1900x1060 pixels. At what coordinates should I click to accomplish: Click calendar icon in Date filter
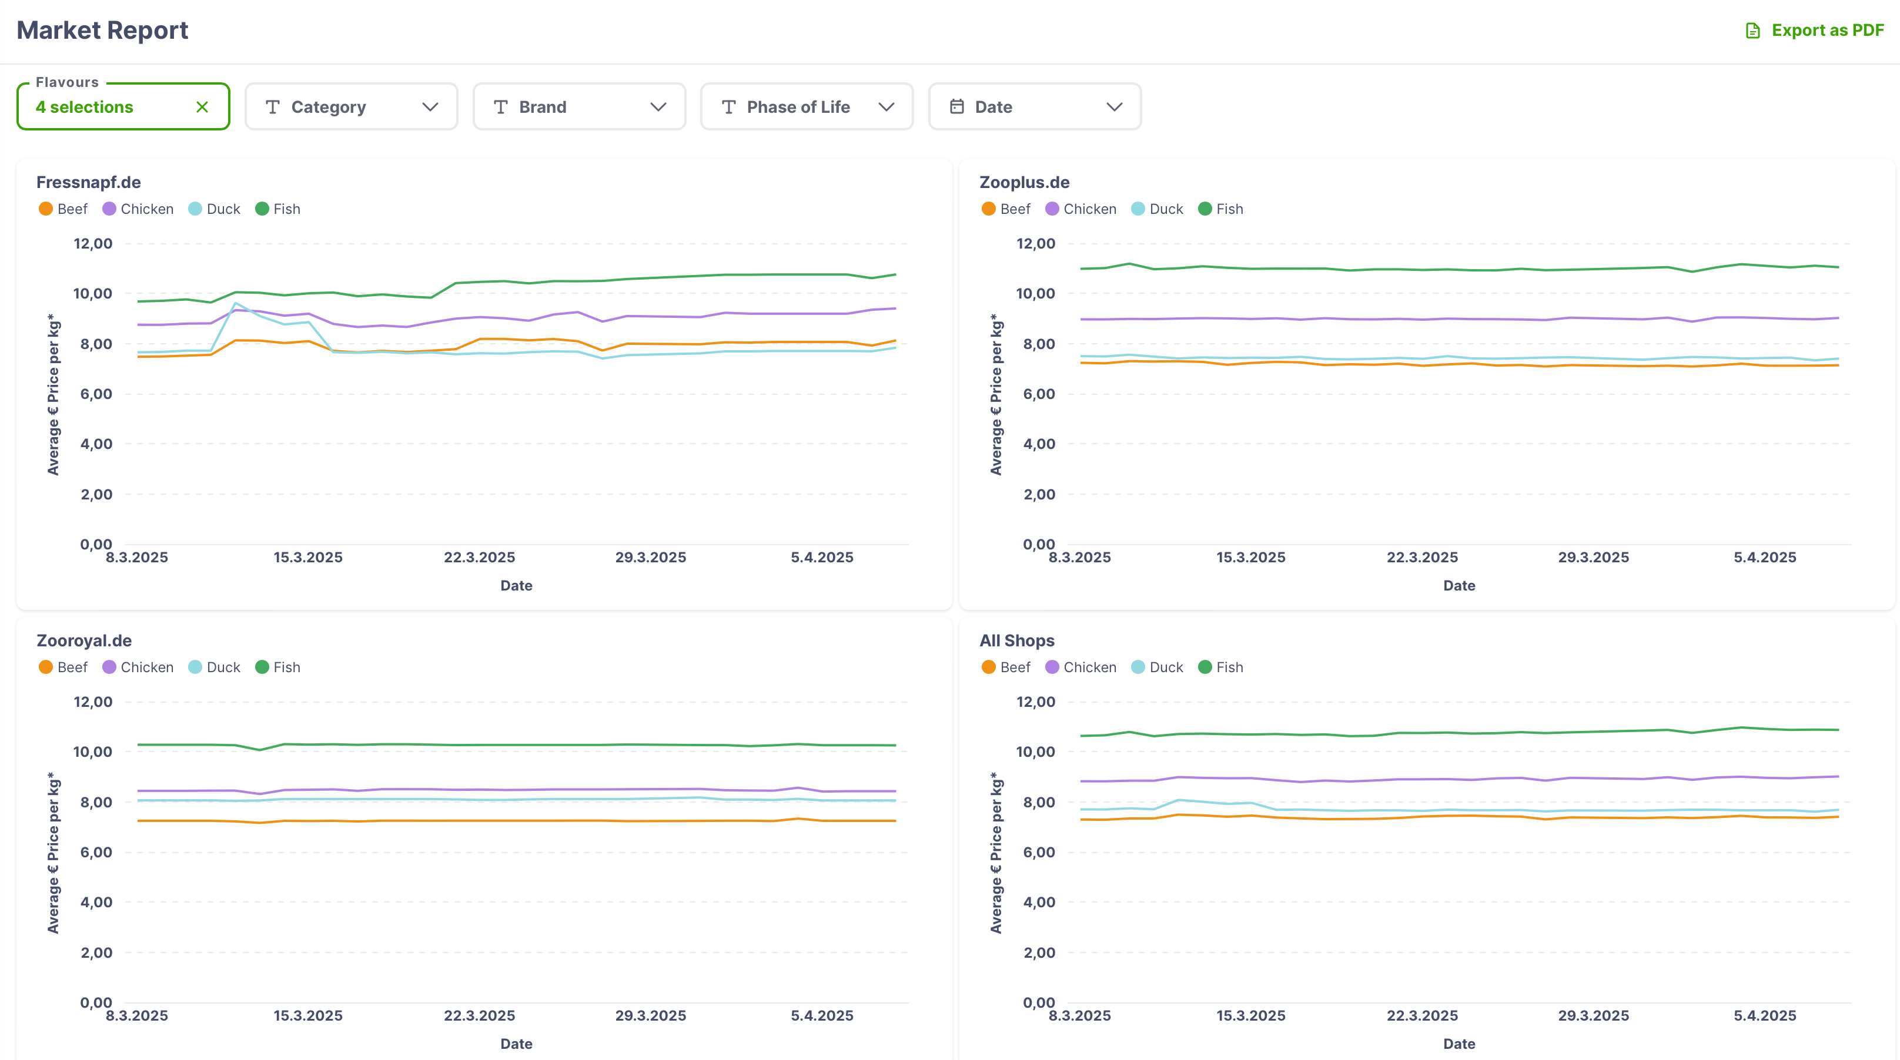click(956, 107)
